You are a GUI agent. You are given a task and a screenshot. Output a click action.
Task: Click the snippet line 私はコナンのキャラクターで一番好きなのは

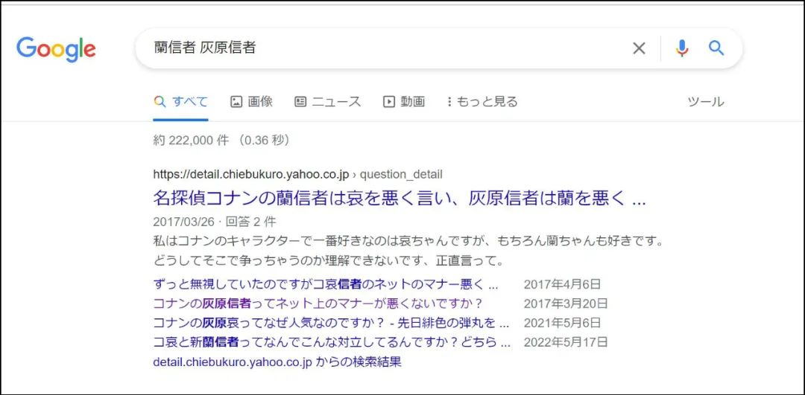409,241
